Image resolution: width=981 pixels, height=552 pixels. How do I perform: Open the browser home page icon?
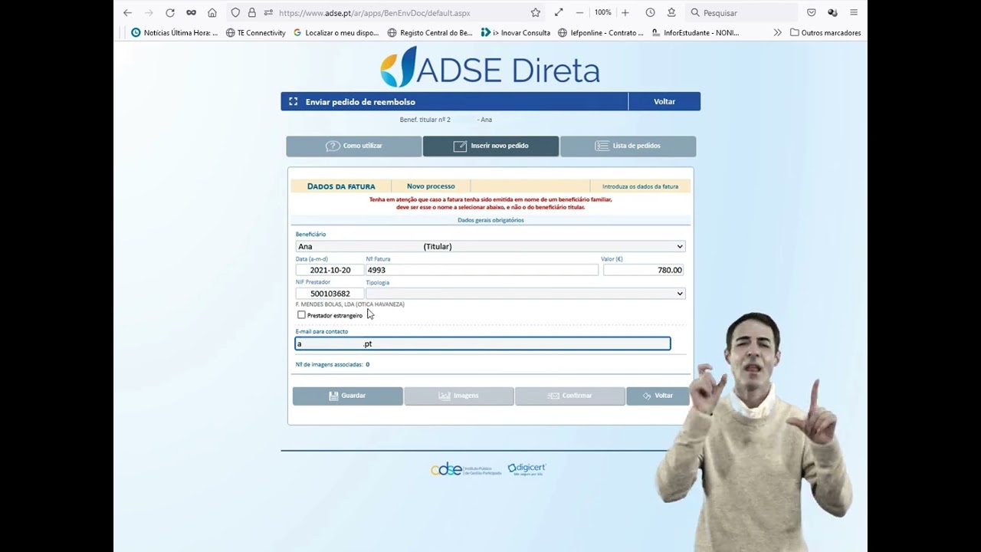click(x=212, y=13)
